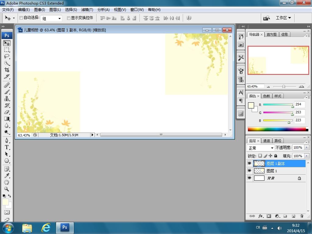
Task: Open the 滤镜(T) menu
Action: 87,10
